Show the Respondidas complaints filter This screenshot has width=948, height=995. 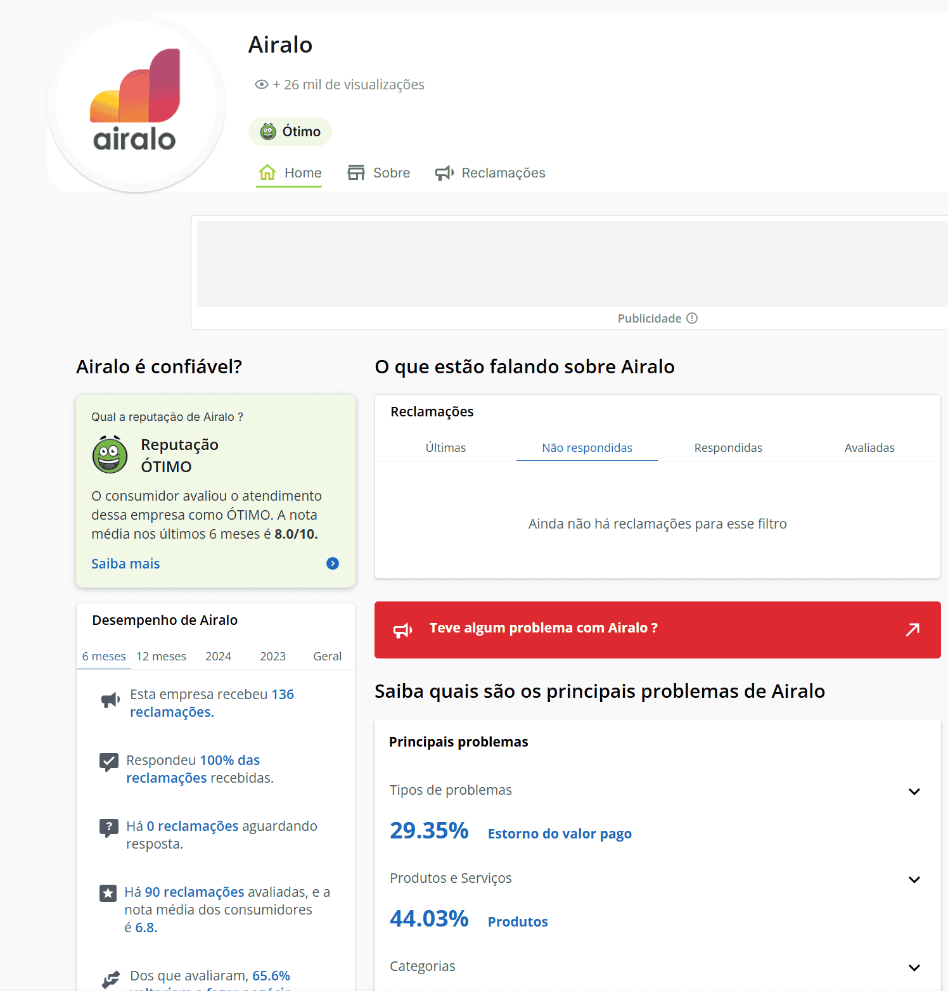click(728, 447)
